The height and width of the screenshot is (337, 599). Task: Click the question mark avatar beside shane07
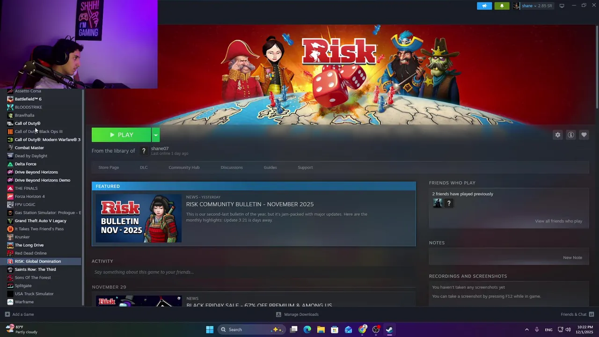coord(144,151)
